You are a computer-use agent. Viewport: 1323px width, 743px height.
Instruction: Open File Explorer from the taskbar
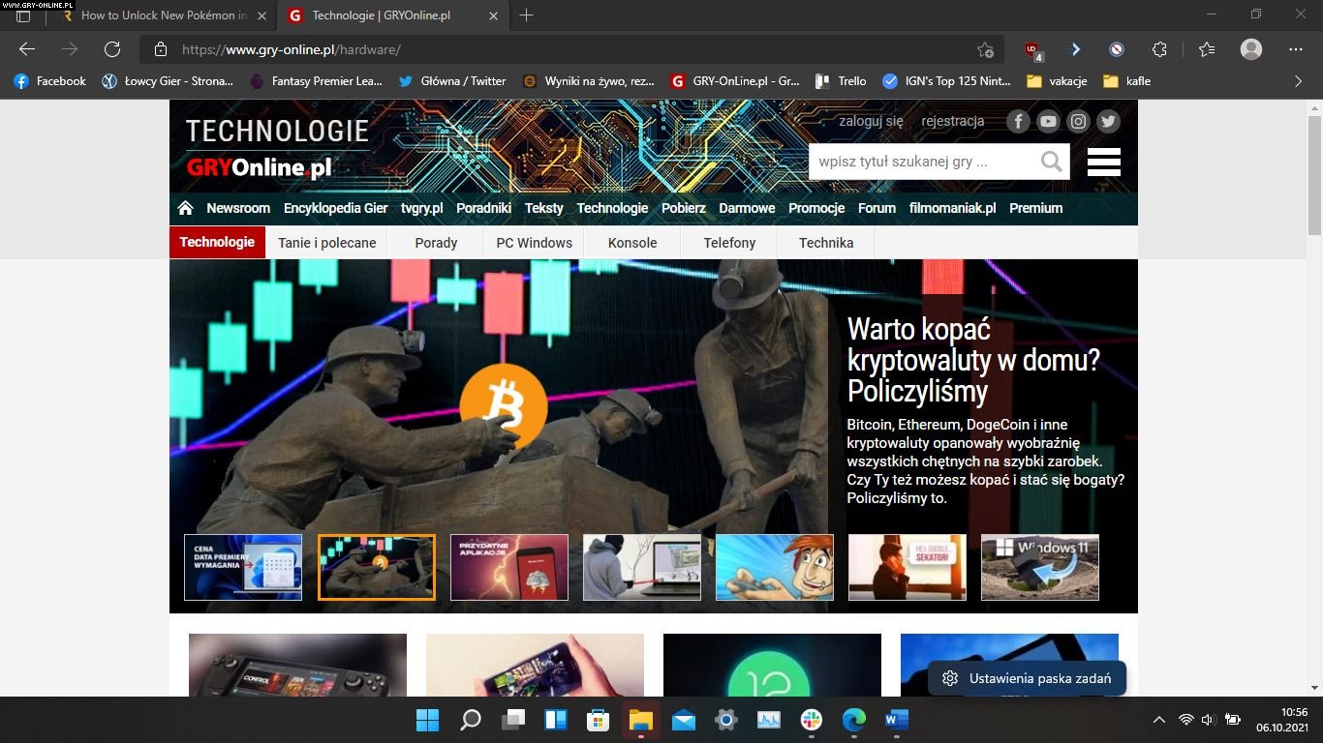641,720
